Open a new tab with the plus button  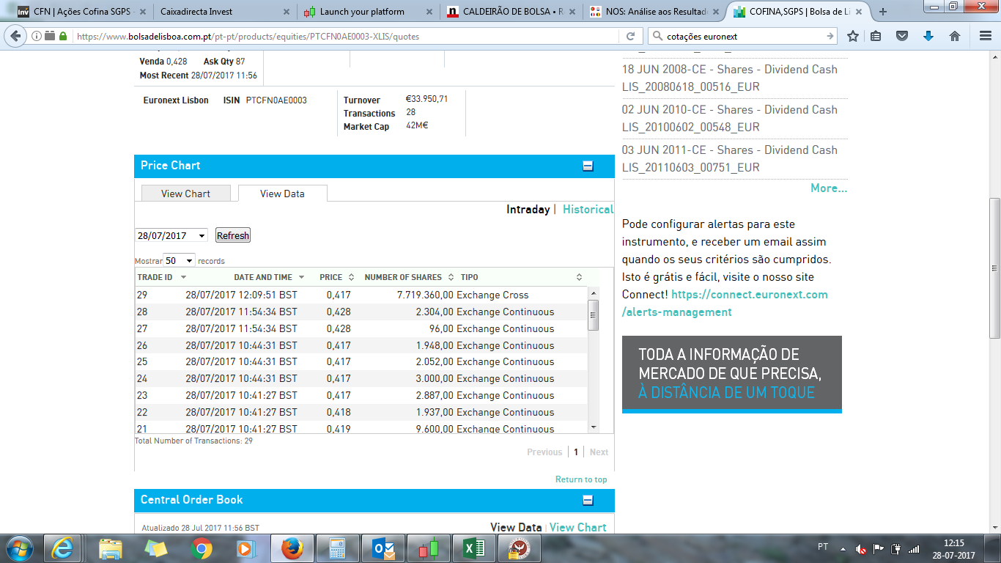click(x=883, y=12)
